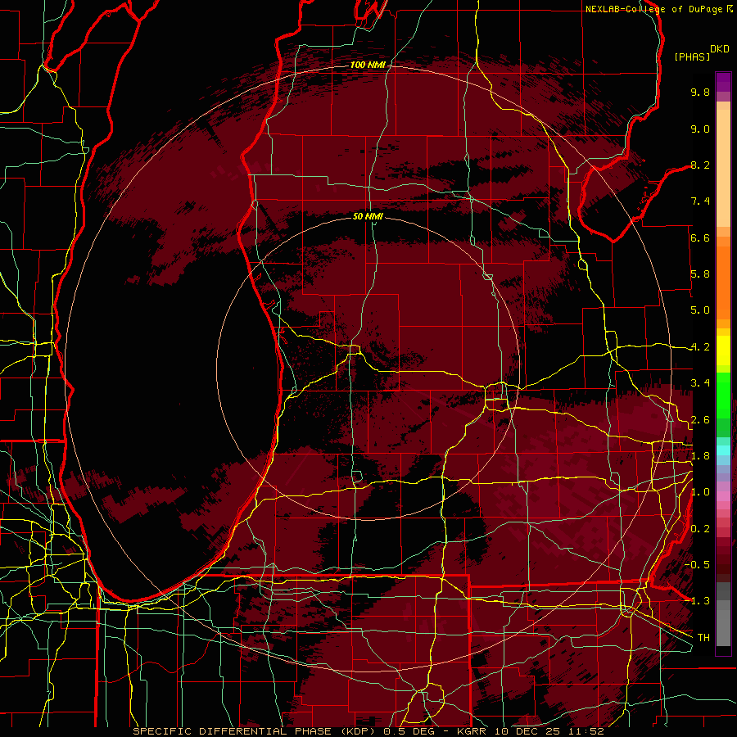This screenshot has width=737, height=737.
Task: Click the 2.6 value on color scale
Action: click(x=700, y=420)
